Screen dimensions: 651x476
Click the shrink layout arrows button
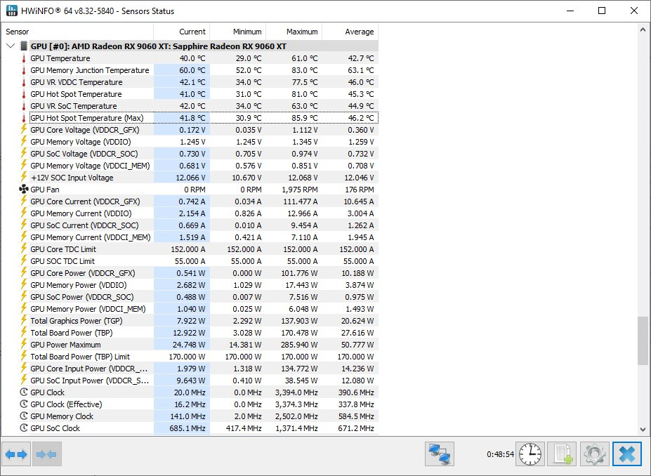(x=46, y=454)
